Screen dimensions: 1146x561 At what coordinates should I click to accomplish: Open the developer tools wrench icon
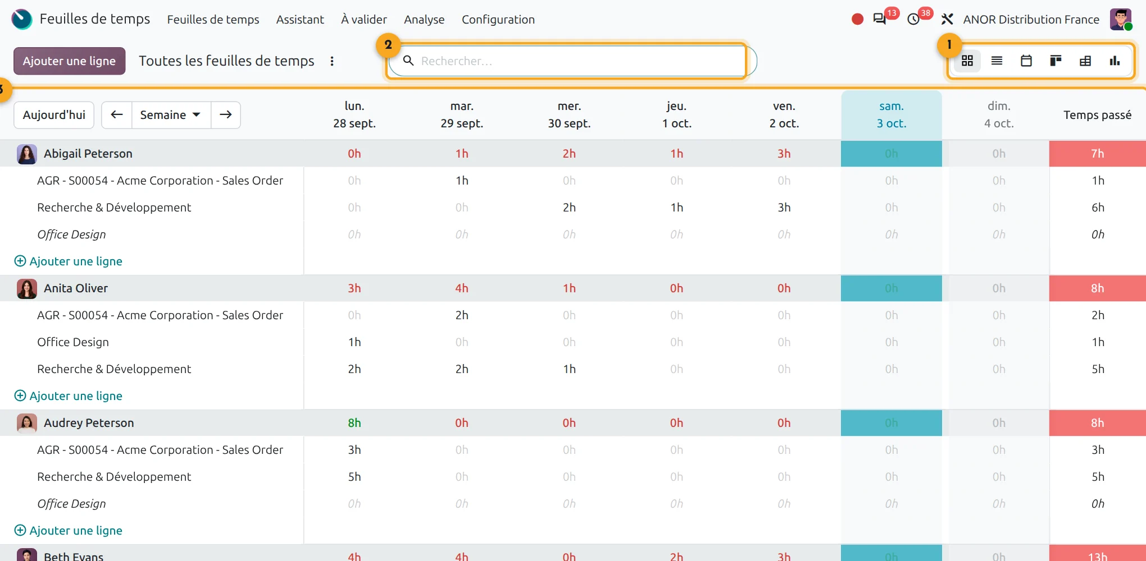[x=947, y=19]
